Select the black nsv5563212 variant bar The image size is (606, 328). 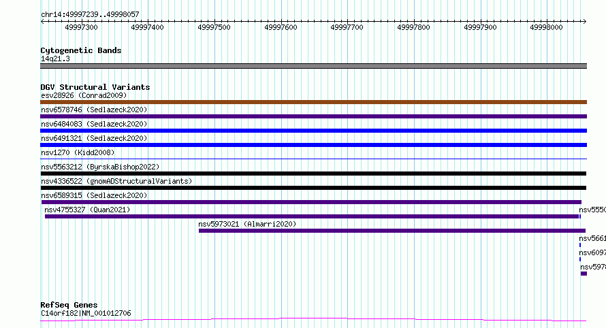(313, 174)
